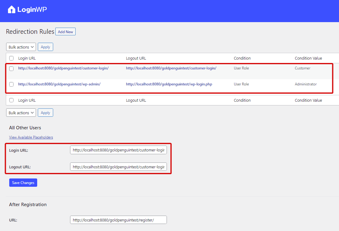Click the Add New rule button
339x231 pixels.
click(x=65, y=32)
